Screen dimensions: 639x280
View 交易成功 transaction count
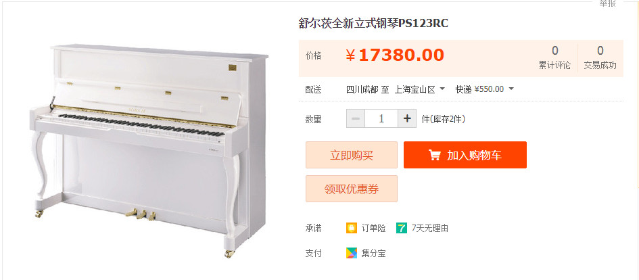(x=600, y=58)
